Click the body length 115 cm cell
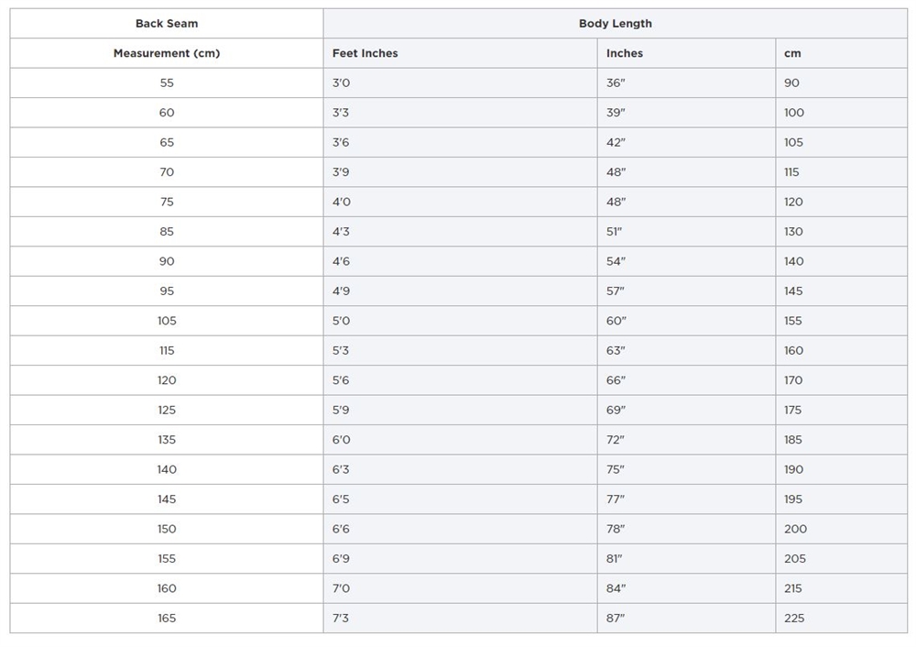The image size is (916, 647). click(791, 172)
